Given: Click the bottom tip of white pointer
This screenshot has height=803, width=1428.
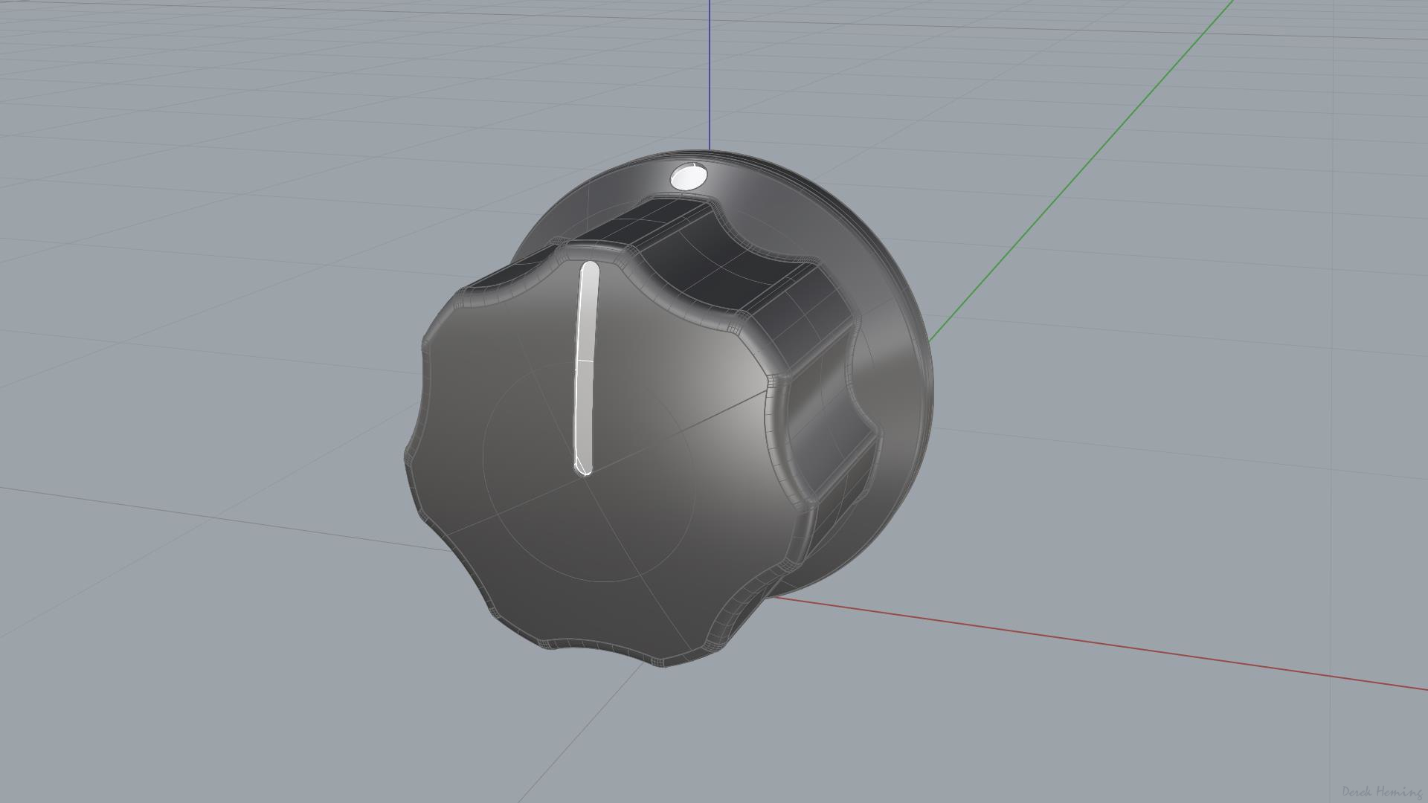Looking at the screenshot, I should pos(582,467).
